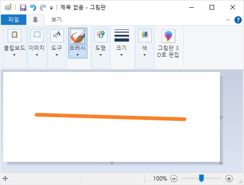The height and width of the screenshot is (185, 244).
Task: Save the drawing with the floppy disk icon
Action: pos(23,7)
